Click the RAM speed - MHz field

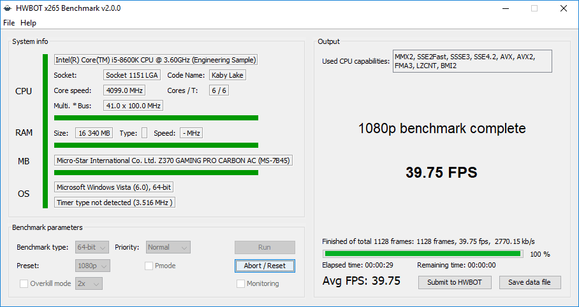pos(191,133)
